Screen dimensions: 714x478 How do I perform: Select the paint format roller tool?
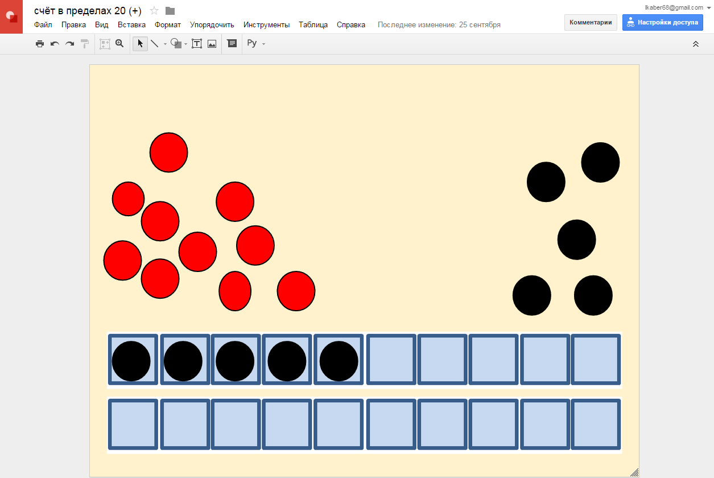(85, 44)
